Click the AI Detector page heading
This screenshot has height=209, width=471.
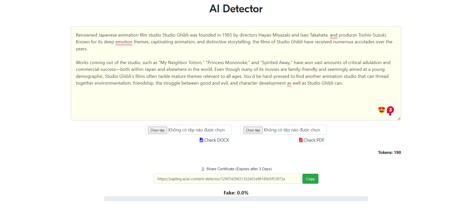tap(236, 9)
